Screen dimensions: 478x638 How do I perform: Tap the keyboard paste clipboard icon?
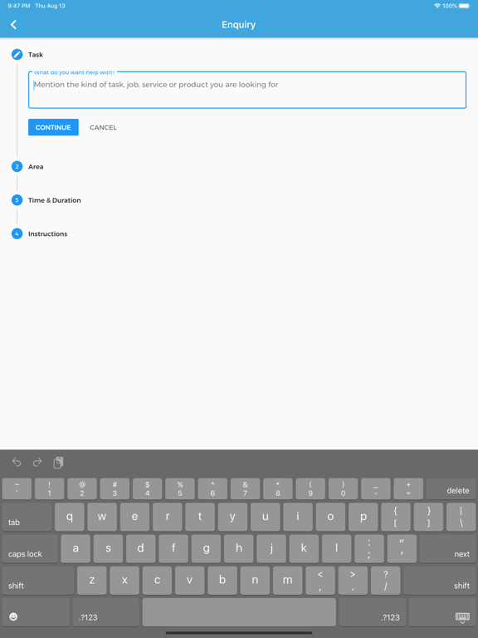click(58, 462)
